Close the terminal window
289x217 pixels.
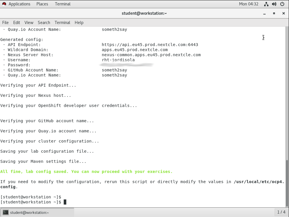coord(283,13)
